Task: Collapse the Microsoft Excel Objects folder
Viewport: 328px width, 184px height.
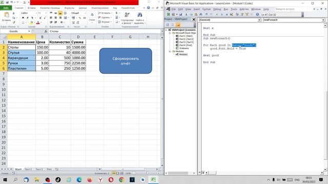Action: pos(170,33)
